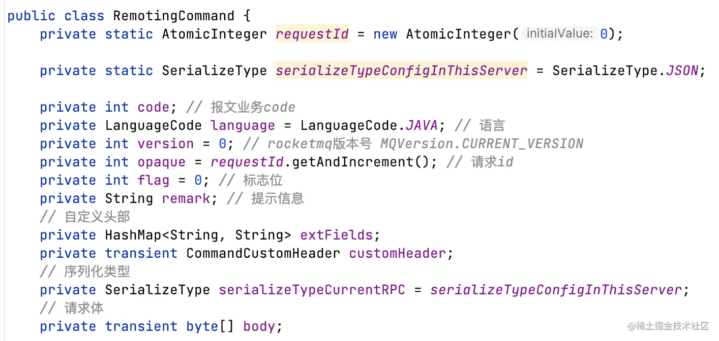Click the flag field initialized to 0

154,180
